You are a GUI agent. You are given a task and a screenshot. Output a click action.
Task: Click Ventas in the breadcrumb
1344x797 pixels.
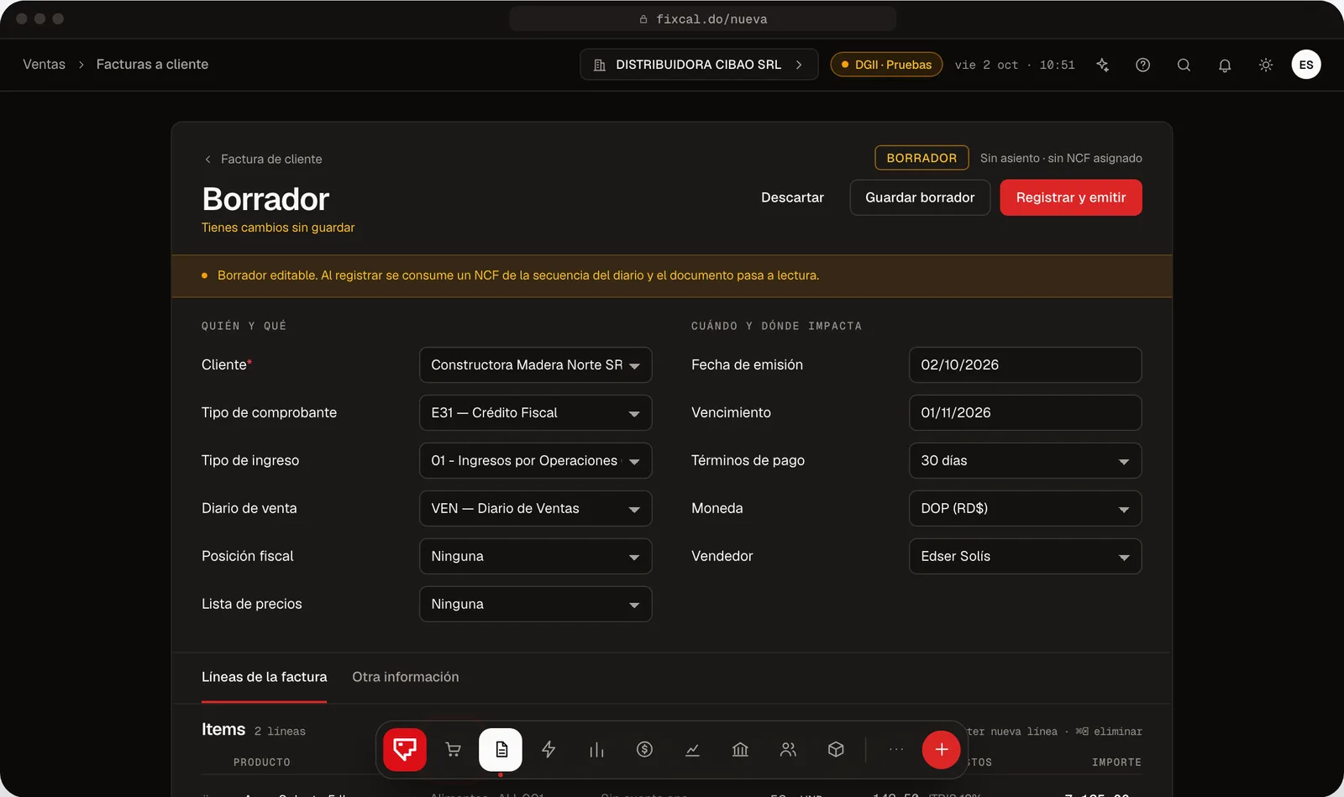coord(44,65)
